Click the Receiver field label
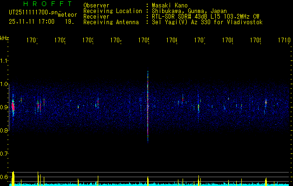 tap(96, 17)
